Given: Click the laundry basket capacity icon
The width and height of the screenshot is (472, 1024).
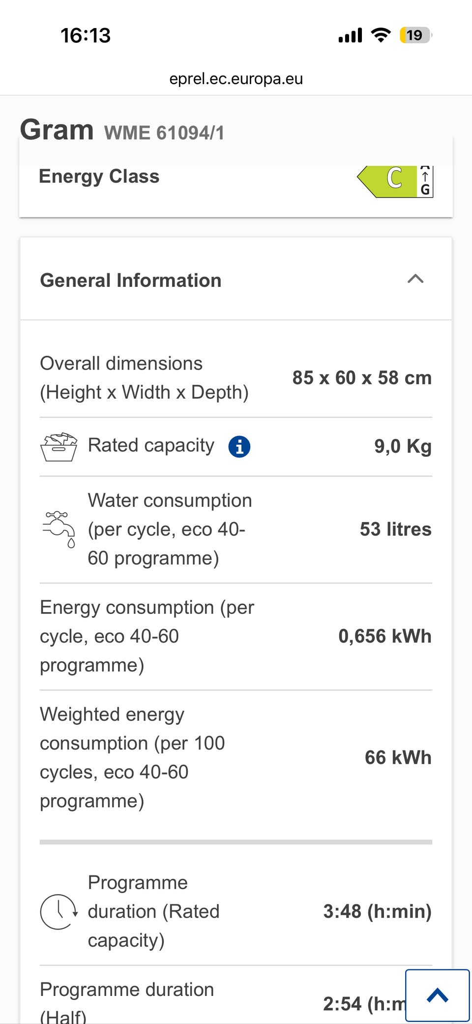Looking at the screenshot, I should click(59, 447).
